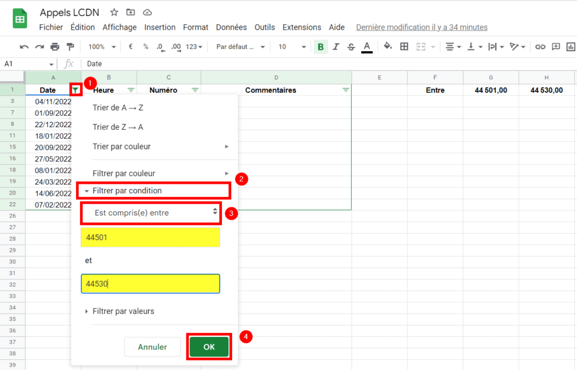Open the Format menu
577x370 pixels.
[196, 27]
